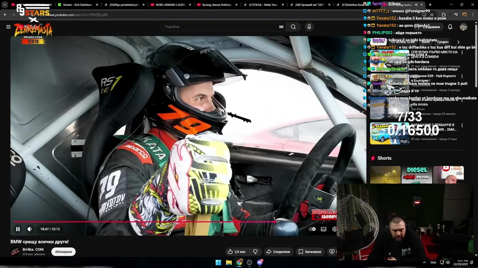Open options for B58 - Най-бързото video
478x268 pixels.
coord(462,76)
